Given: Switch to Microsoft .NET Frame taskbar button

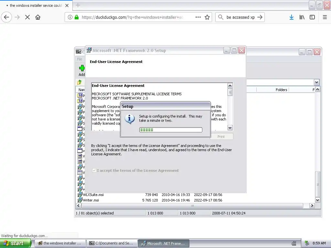Looking at the screenshot, I should 164,243.
